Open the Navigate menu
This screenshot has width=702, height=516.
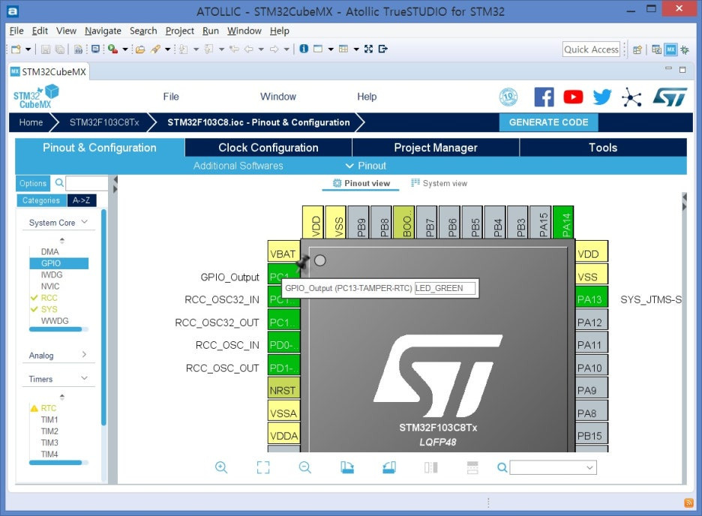click(x=103, y=31)
